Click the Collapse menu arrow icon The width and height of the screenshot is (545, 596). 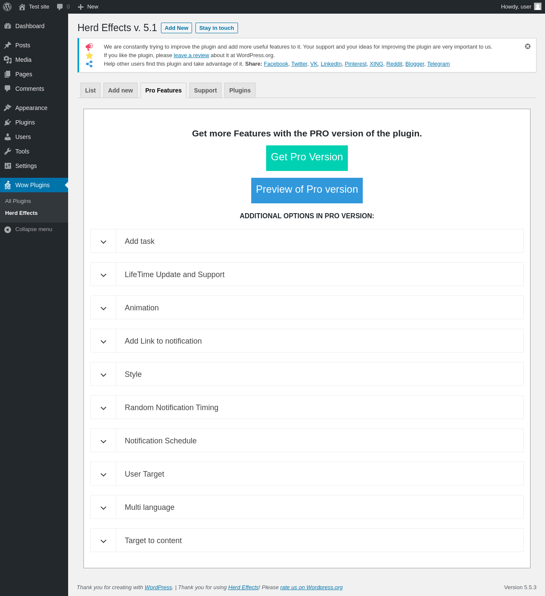[x=8, y=229]
